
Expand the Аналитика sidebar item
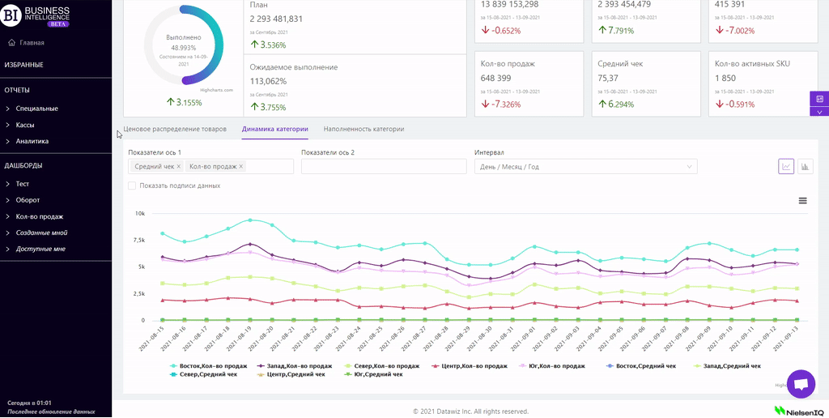(32, 141)
